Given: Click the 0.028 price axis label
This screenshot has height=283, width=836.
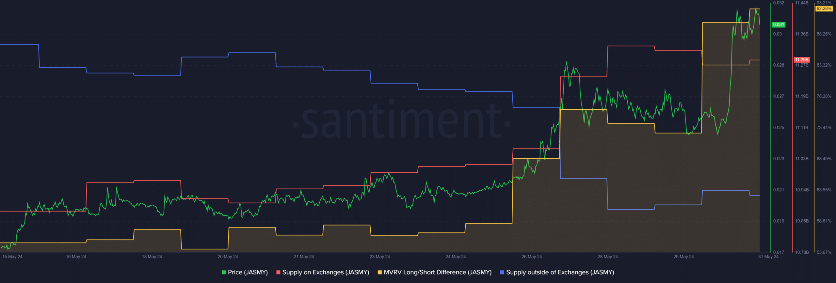Looking at the screenshot, I should coord(779,65).
